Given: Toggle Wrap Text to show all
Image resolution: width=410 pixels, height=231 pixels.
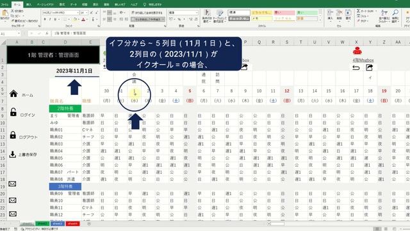Looking at the screenshot, I should [x=147, y=13].
